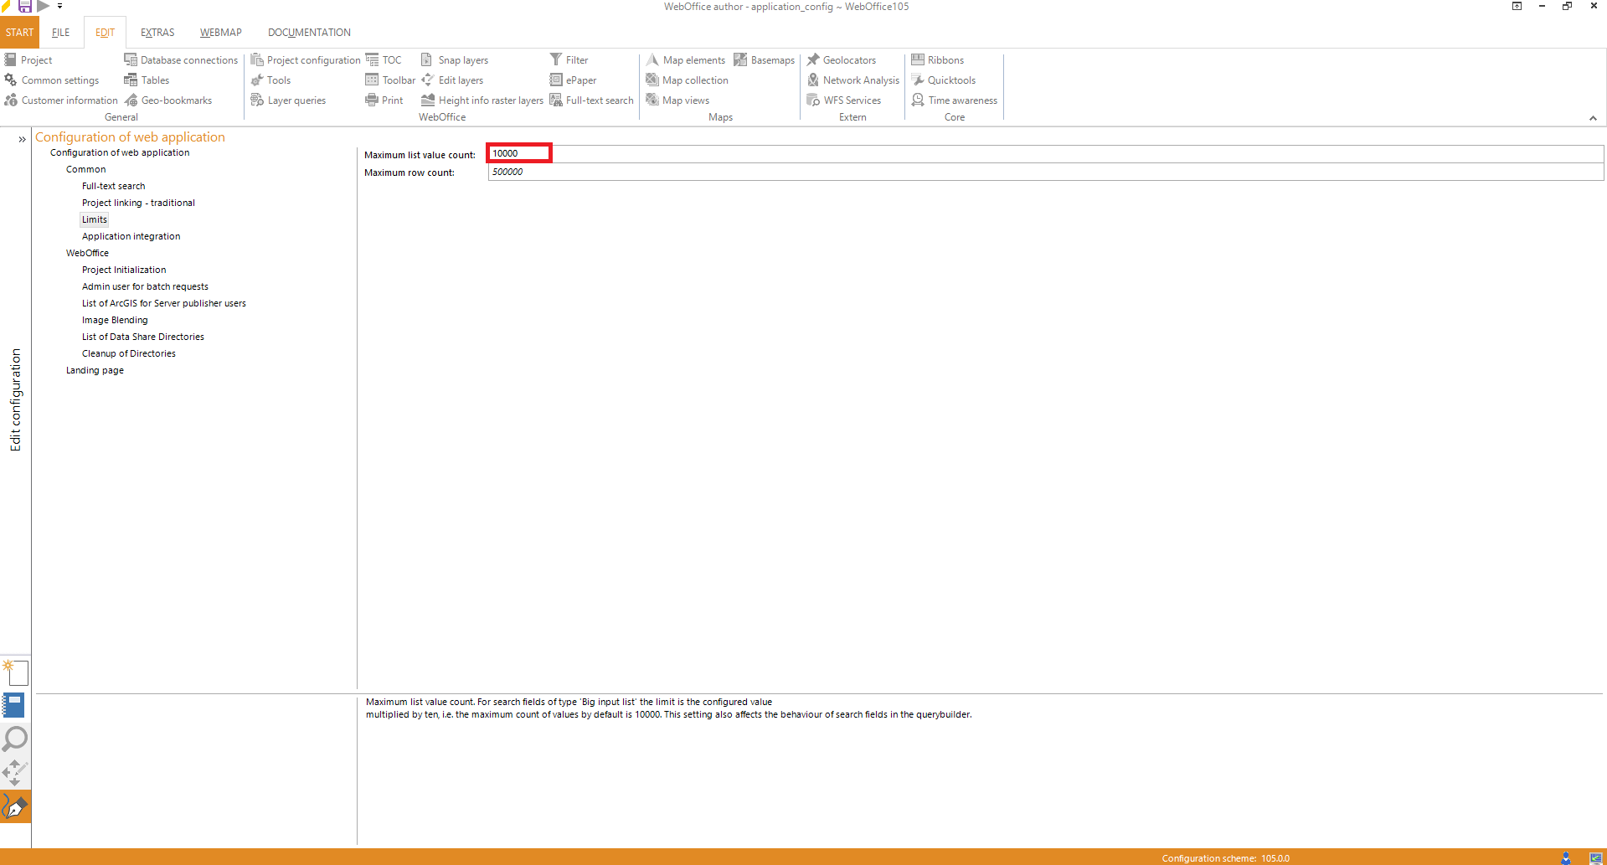1607x865 pixels.
Task: Open the Image Blending tree entry
Action: tap(115, 319)
